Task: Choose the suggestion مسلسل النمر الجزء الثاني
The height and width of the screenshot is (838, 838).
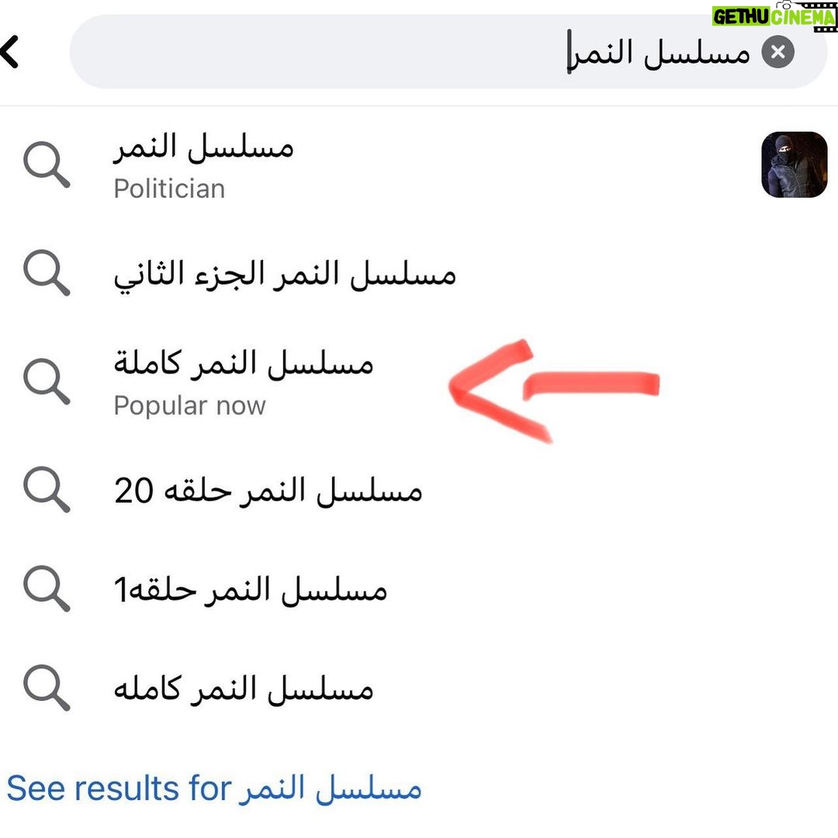Action: click(x=419, y=274)
